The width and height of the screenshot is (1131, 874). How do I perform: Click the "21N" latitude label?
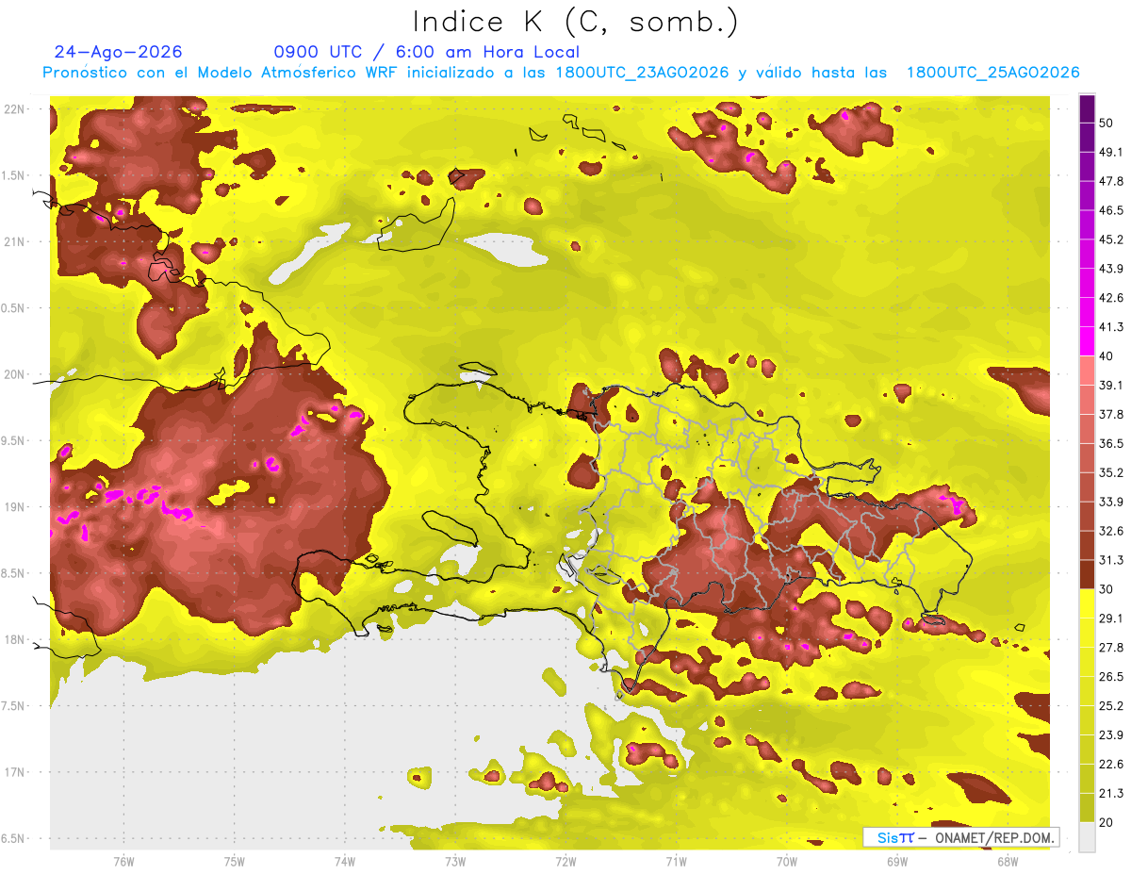12,241
